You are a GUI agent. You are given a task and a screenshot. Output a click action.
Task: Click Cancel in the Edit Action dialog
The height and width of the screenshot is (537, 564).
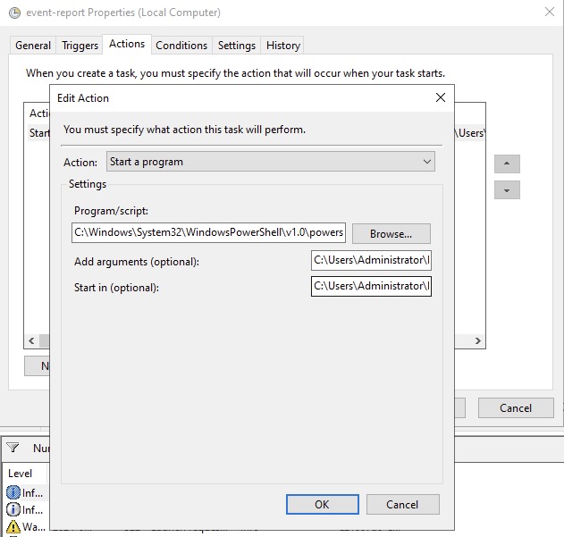pos(402,504)
